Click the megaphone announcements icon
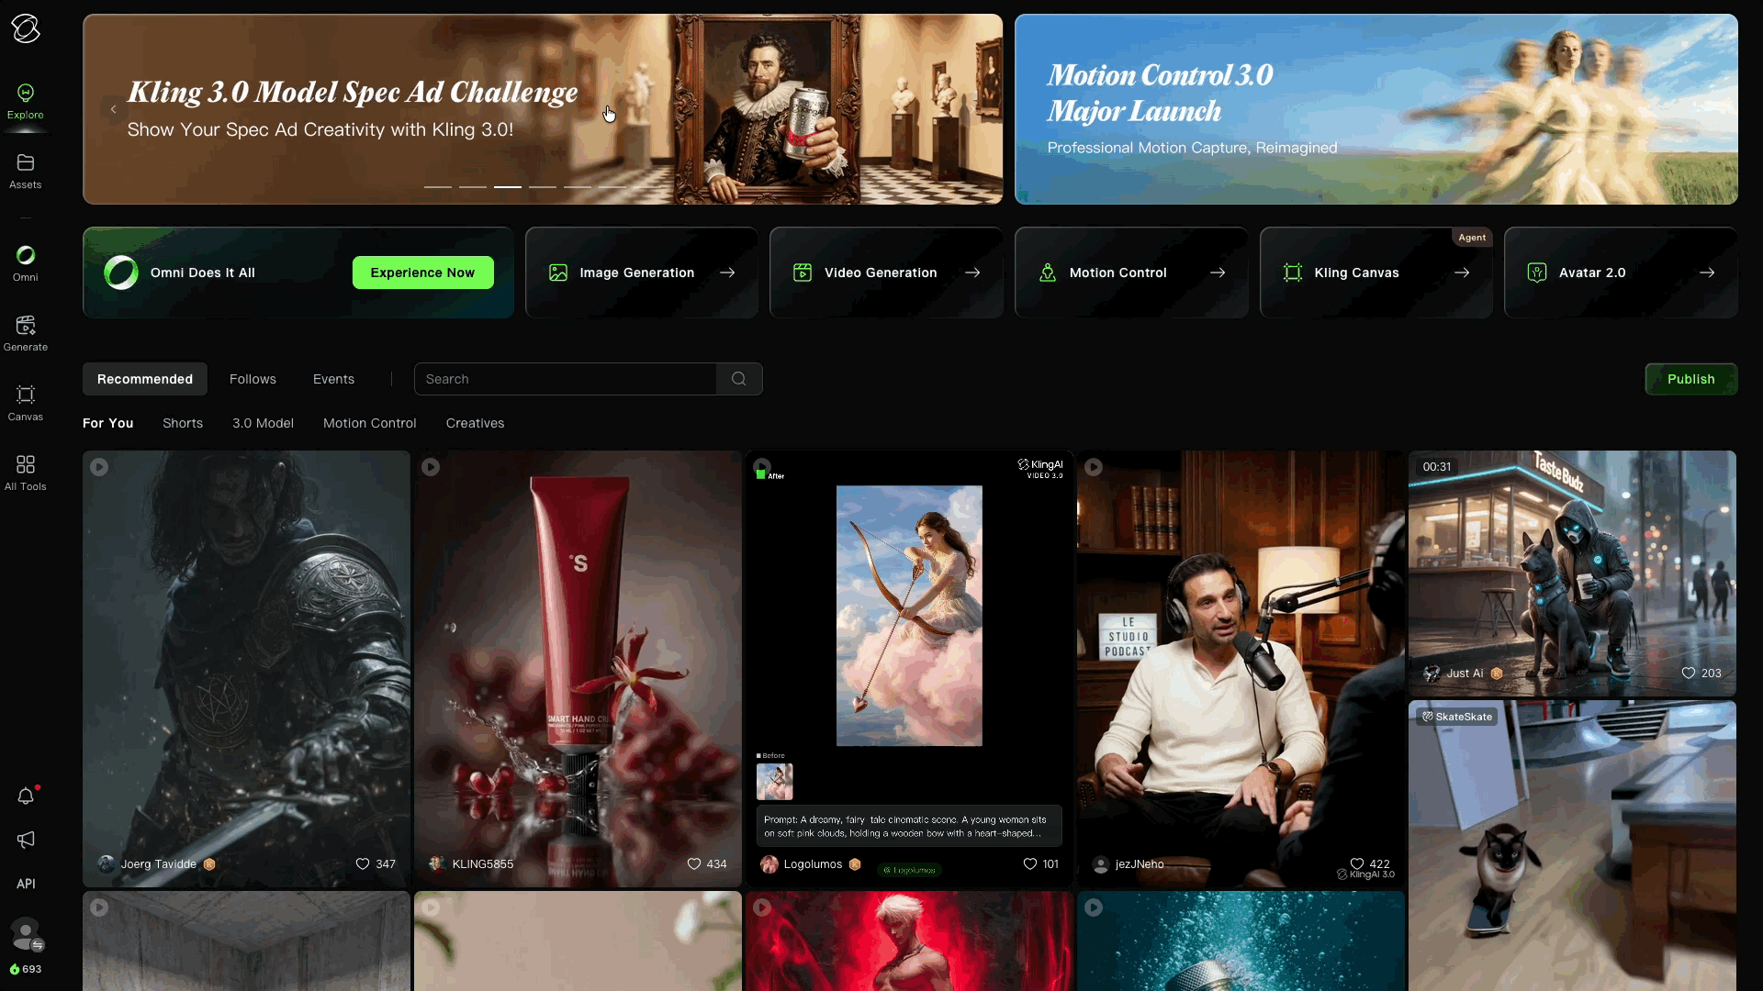 (x=26, y=840)
